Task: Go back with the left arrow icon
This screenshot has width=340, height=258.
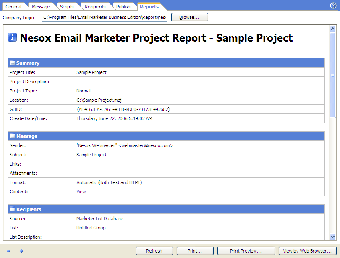Action: tap(8, 251)
